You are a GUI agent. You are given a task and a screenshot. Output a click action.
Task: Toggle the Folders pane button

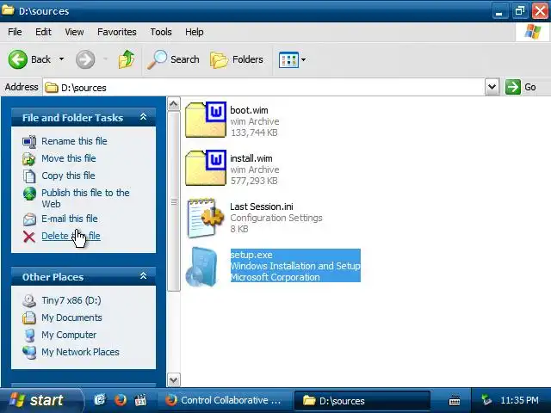tap(237, 59)
